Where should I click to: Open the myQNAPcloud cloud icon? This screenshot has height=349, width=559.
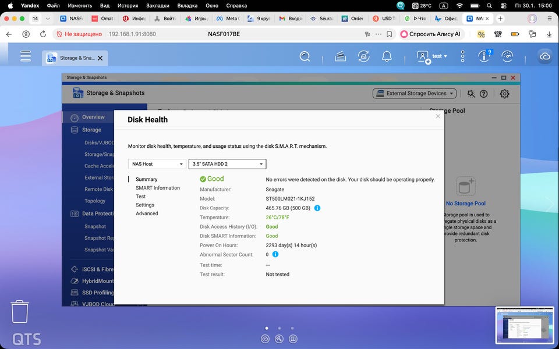545,56
